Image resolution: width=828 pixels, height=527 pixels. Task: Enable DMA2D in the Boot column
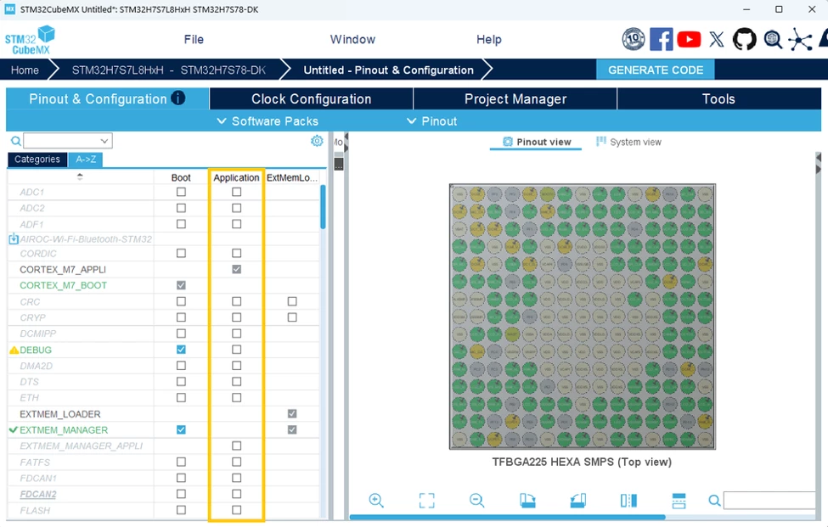(181, 366)
